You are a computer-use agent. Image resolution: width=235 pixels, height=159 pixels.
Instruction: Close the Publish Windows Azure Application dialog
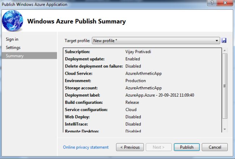pos(225,3)
